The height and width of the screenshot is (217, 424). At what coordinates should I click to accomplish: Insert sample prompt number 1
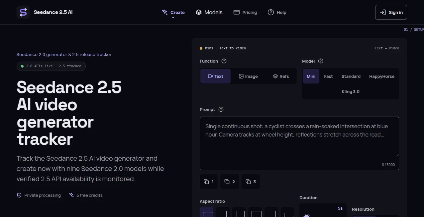[x=209, y=182]
